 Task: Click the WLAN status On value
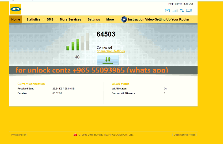click(165, 89)
